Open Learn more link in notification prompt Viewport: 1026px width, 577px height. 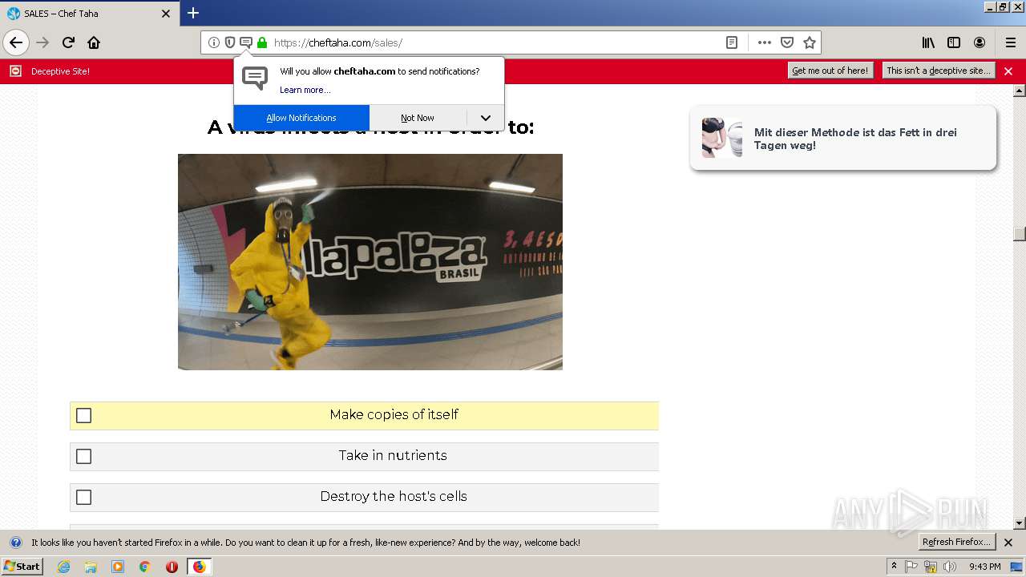click(305, 90)
